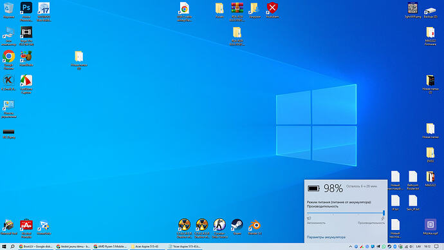The height and width of the screenshot is (250, 444).
Task: Open the QR code Wifi png image
Action: point(413,10)
